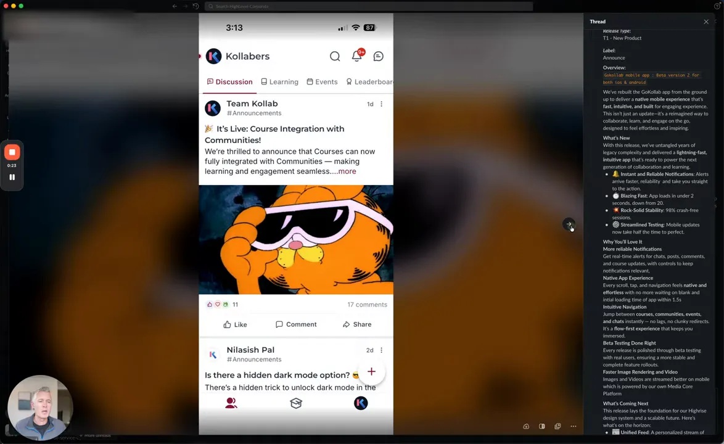724x444 pixels.
Task: Click the presenter webcam bubble
Action: [40, 408]
